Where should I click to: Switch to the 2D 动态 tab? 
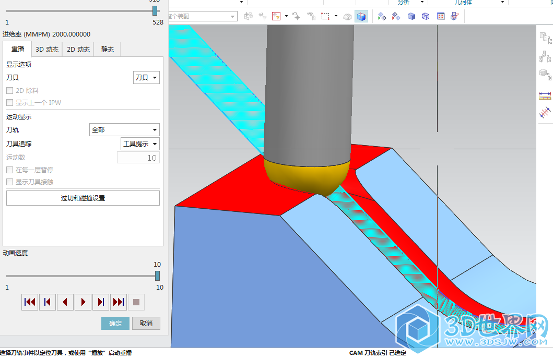(78, 50)
